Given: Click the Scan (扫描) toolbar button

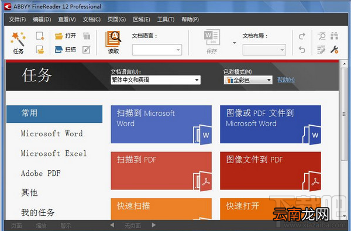Looking at the screenshot, I should 65,50.
